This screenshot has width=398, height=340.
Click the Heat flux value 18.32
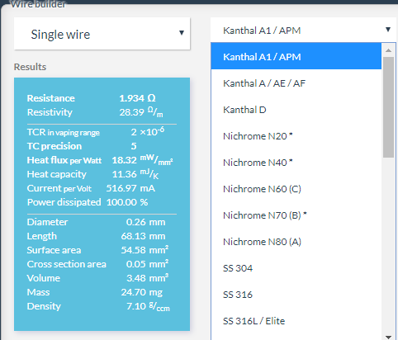coord(124,160)
